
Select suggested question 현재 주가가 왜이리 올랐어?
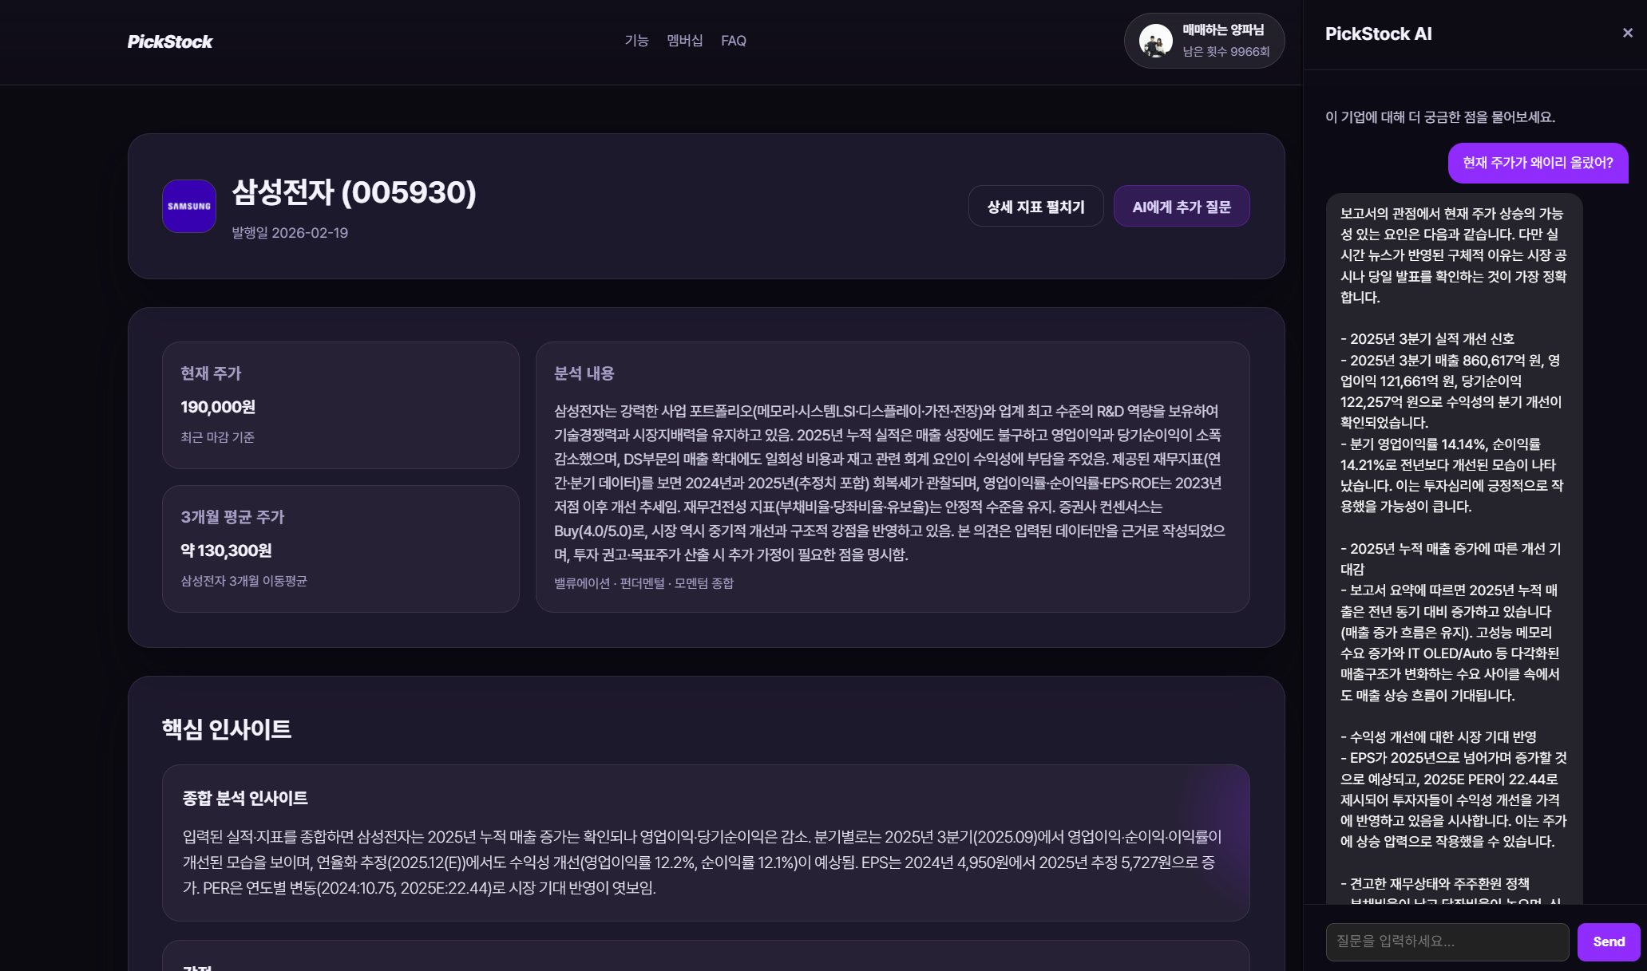tap(1538, 163)
